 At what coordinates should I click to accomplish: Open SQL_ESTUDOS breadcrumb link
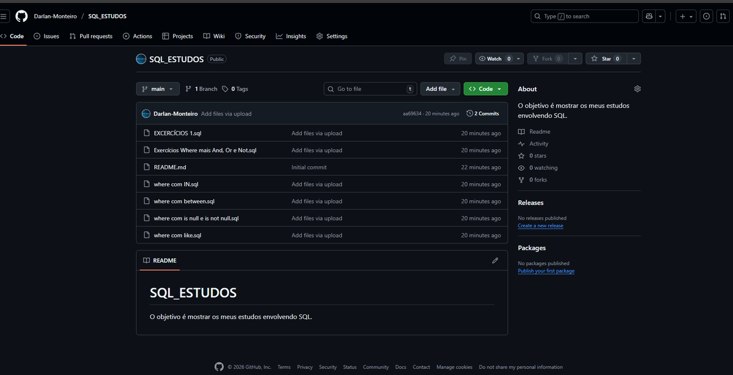[107, 16]
